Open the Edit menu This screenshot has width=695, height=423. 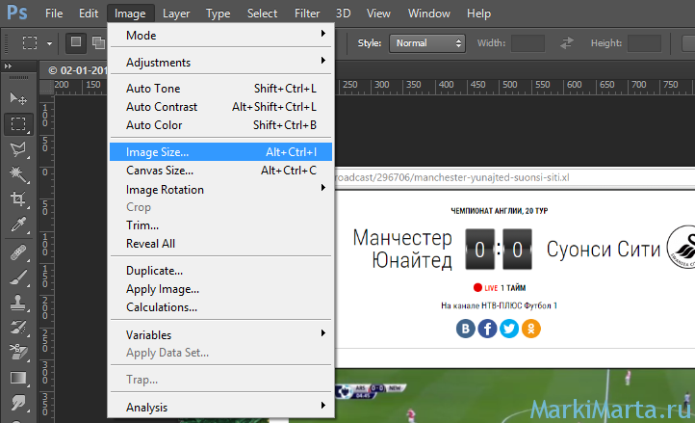(x=89, y=13)
